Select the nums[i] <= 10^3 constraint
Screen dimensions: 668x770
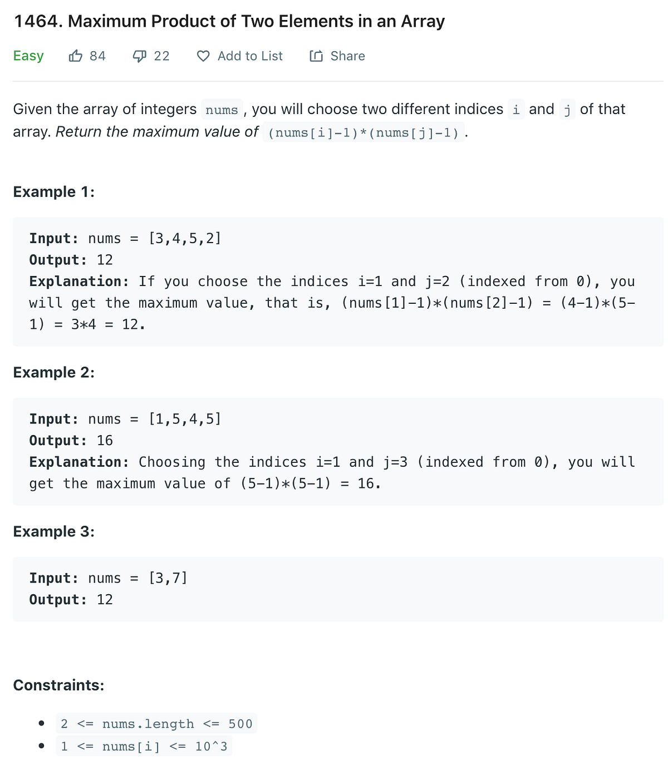click(x=144, y=747)
